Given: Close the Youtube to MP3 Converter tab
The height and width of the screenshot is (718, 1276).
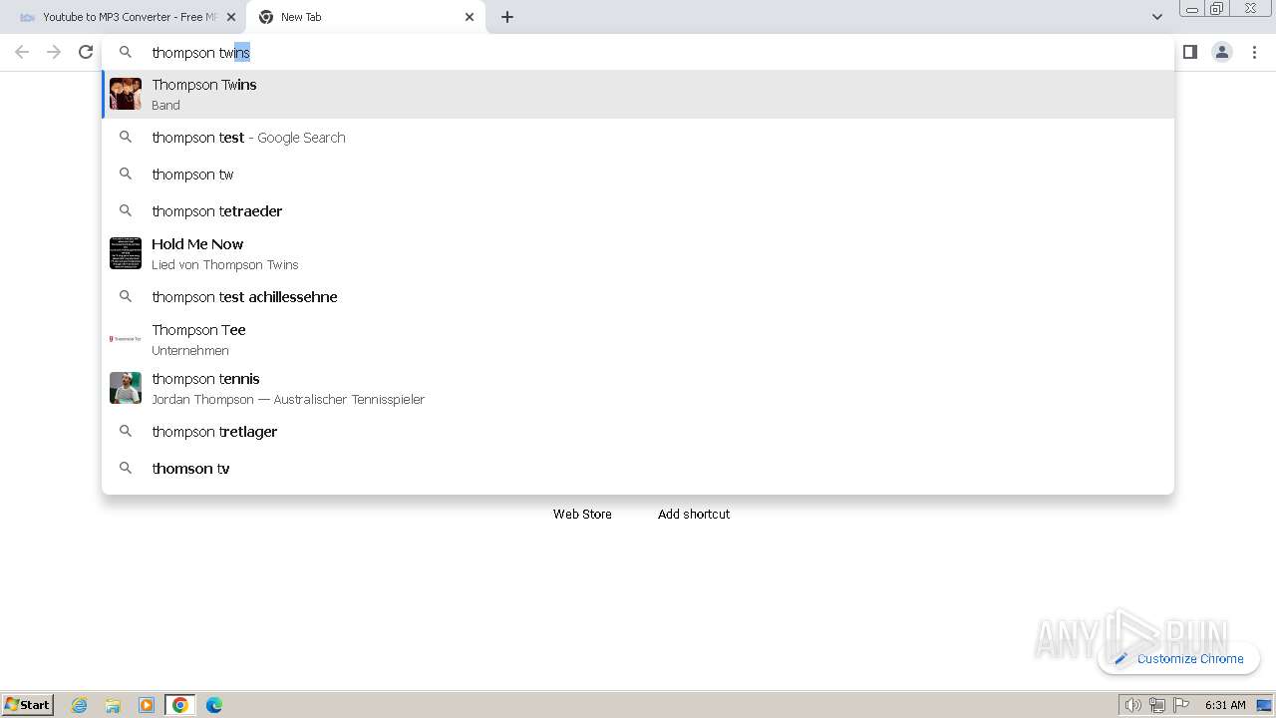Looking at the screenshot, I should pos(231,17).
